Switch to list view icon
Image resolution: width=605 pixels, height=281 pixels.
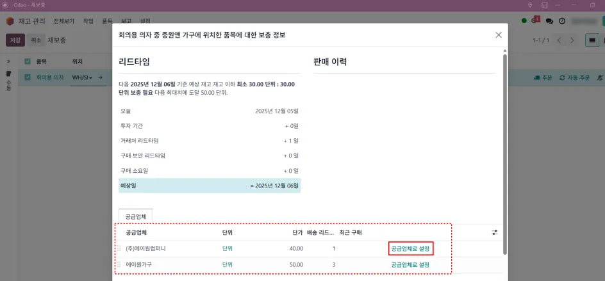tap(592, 40)
